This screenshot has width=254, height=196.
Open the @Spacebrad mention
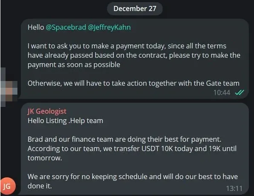click(66, 27)
